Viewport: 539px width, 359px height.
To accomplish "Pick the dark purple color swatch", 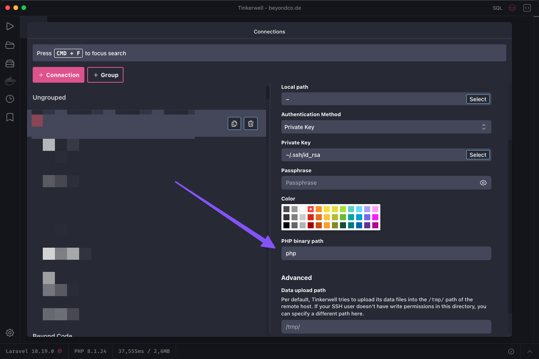I will point(367,225).
